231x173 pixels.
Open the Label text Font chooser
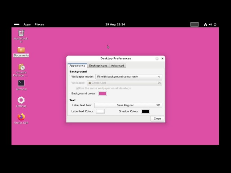(128, 105)
